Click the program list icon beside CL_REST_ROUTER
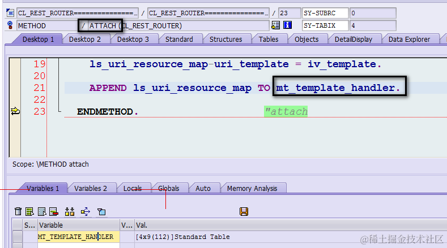Screen dimensions: 447x248 pyautogui.click(x=10, y=13)
